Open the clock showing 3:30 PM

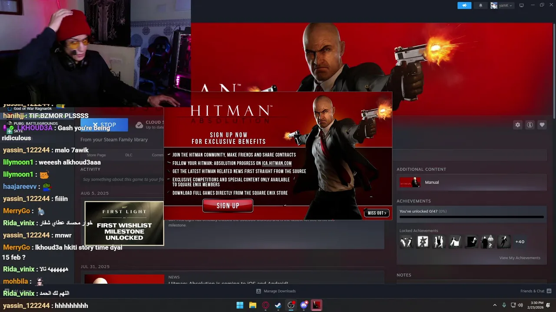(535, 305)
